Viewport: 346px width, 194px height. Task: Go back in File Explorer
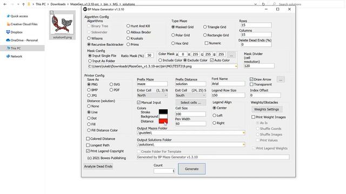point(5,4)
